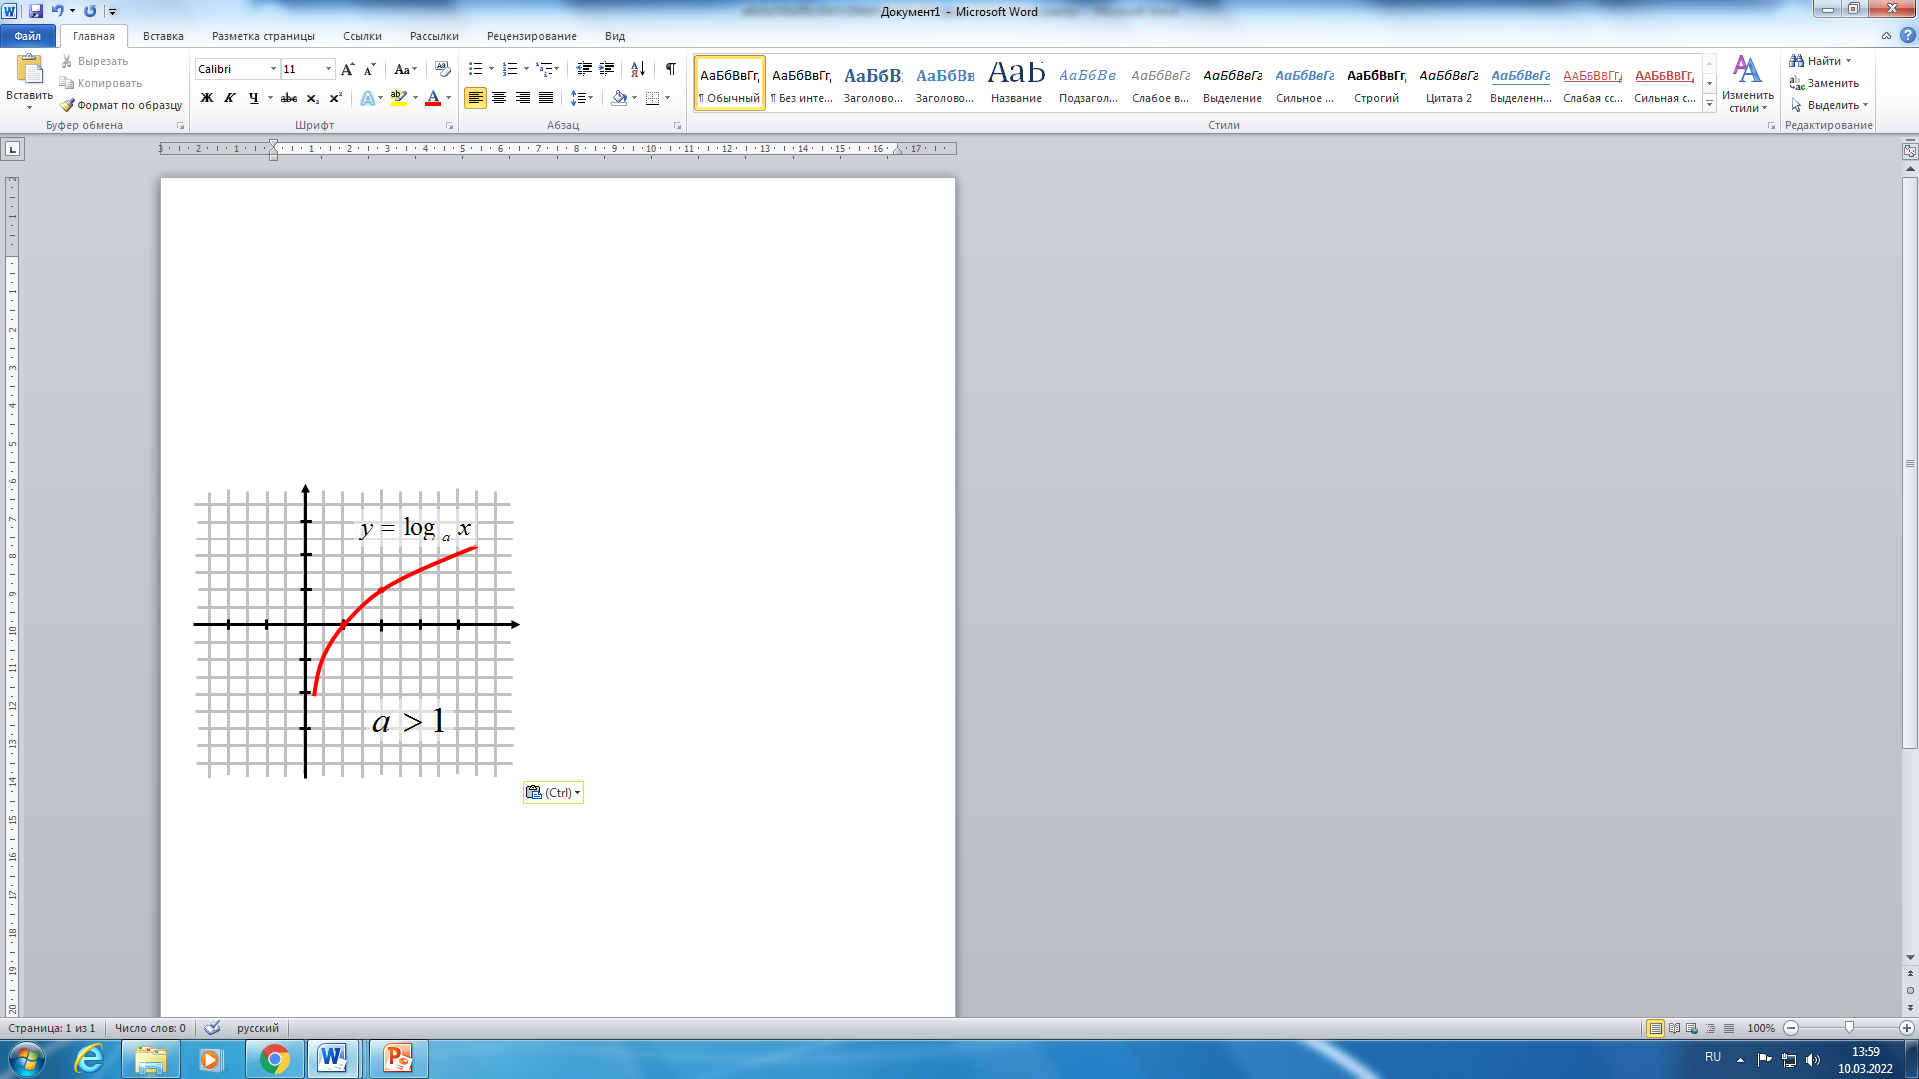The image size is (1919, 1079).
Task: Expand the Calibri font name dropdown
Action: click(x=273, y=69)
